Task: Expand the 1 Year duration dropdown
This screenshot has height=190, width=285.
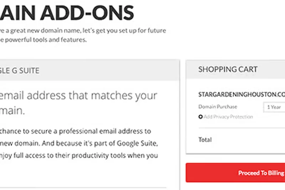Action: click(274, 107)
